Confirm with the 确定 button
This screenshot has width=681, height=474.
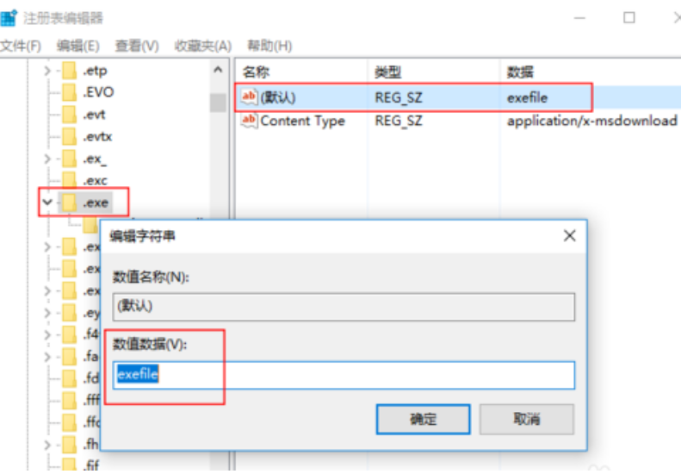(x=423, y=419)
